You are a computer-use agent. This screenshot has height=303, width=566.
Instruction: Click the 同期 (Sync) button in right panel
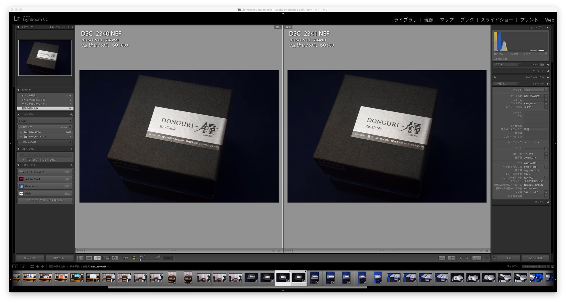[x=508, y=258]
